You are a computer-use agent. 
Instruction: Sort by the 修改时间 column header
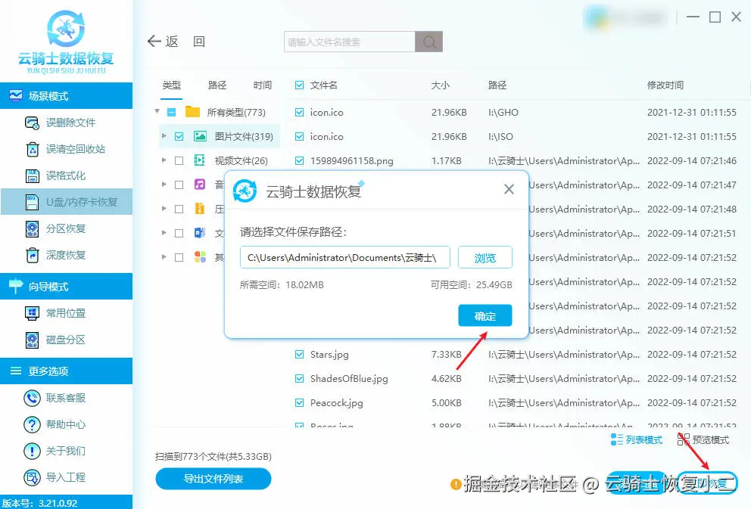click(x=665, y=85)
